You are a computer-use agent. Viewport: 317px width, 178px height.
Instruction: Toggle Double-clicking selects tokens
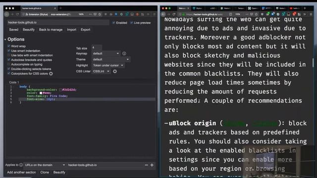9,69
